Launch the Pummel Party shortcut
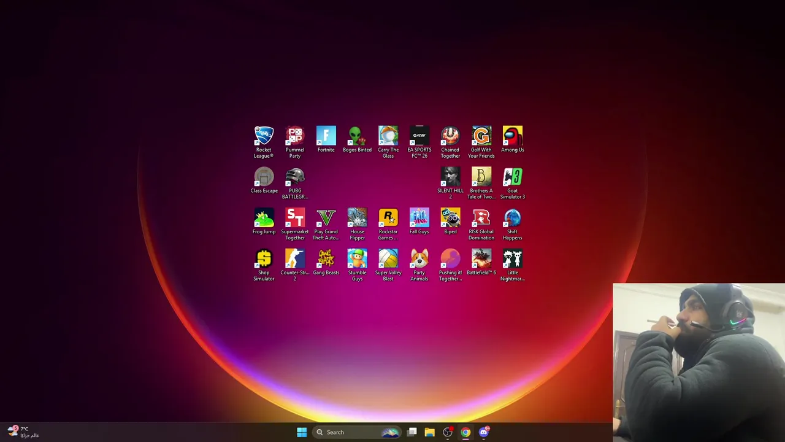The width and height of the screenshot is (785, 442). pos(295,136)
